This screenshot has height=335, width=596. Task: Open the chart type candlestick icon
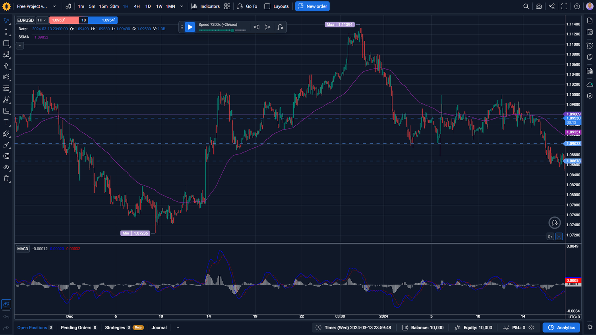pyautogui.click(x=68, y=6)
